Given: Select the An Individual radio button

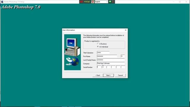Looking at the screenshot, I should [x=98, y=47].
